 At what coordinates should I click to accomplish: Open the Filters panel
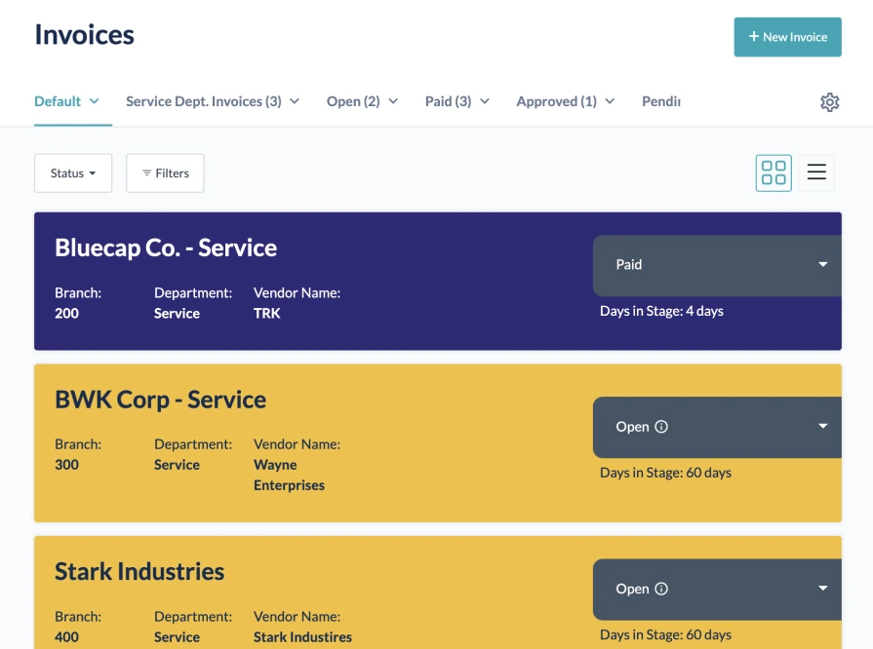(165, 172)
